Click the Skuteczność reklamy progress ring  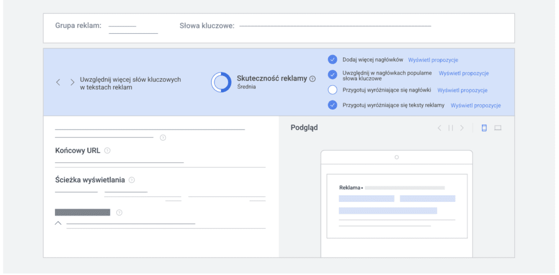(222, 82)
